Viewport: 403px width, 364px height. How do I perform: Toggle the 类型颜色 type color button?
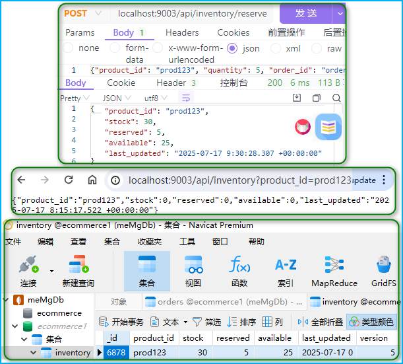tap(371, 322)
